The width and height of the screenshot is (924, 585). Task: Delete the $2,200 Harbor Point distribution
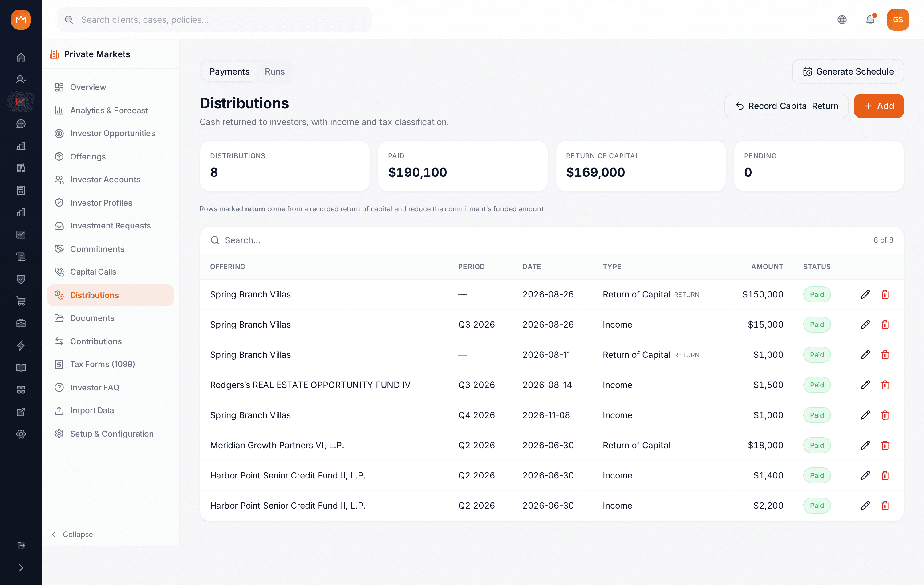pyautogui.click(x=885, y=506)
